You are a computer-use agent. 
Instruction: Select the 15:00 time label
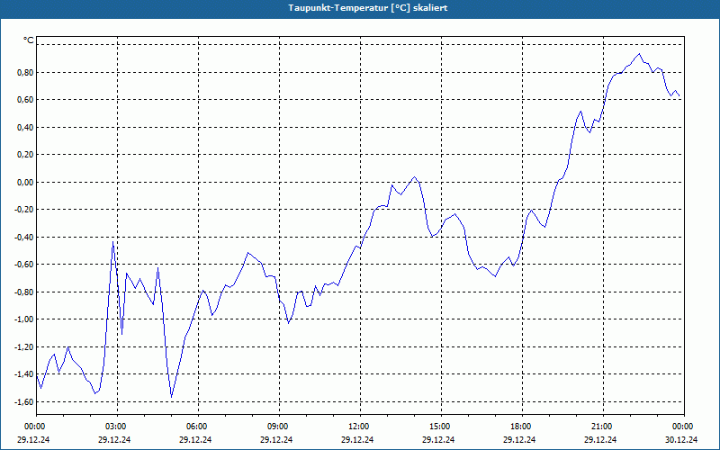441,427
